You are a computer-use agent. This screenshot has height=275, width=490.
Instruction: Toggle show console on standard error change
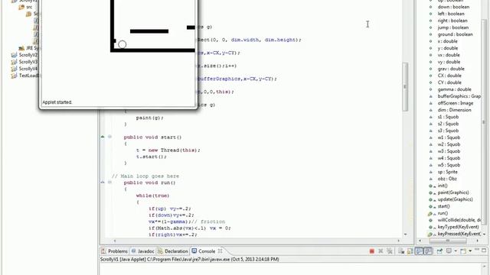coord(428,251)
